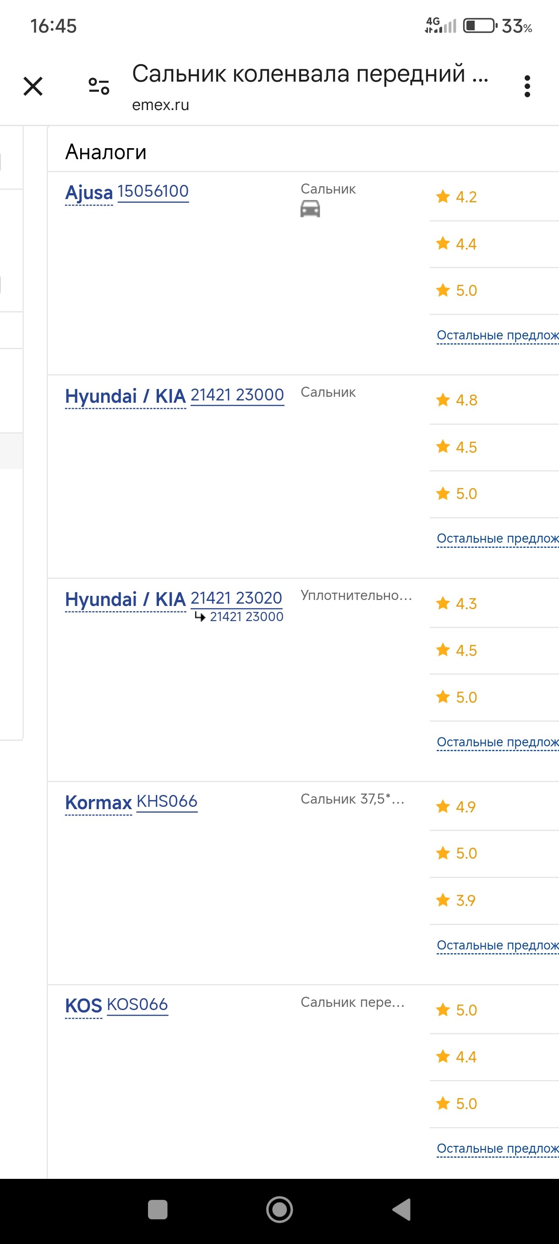This screenshot has width=559, height=1244.
Task: Show remaining offers for Kormax KHS066
Action: coord(498,945)
